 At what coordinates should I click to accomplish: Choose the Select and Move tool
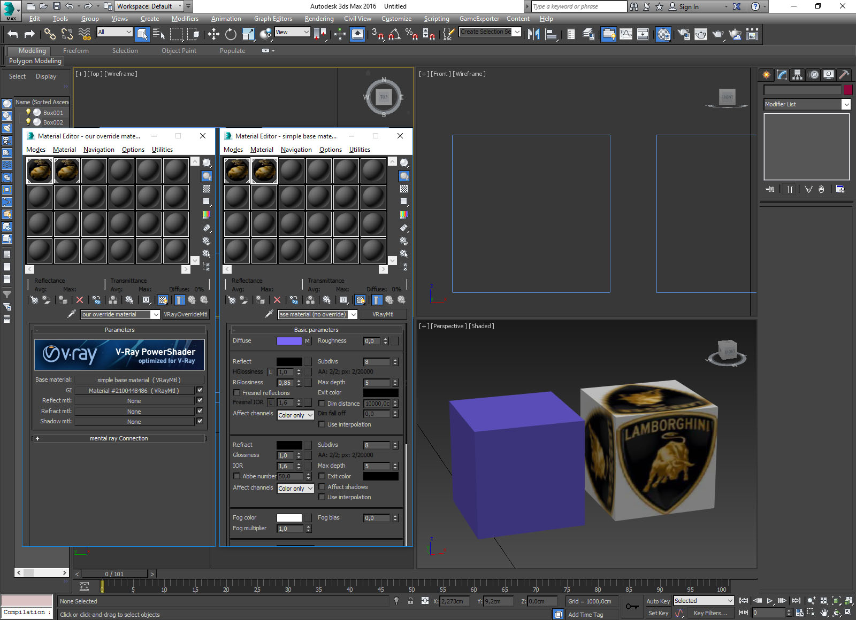[213, 34]
